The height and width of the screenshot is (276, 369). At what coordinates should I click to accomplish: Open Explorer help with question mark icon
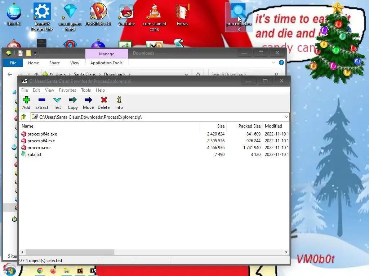[281, 63]
